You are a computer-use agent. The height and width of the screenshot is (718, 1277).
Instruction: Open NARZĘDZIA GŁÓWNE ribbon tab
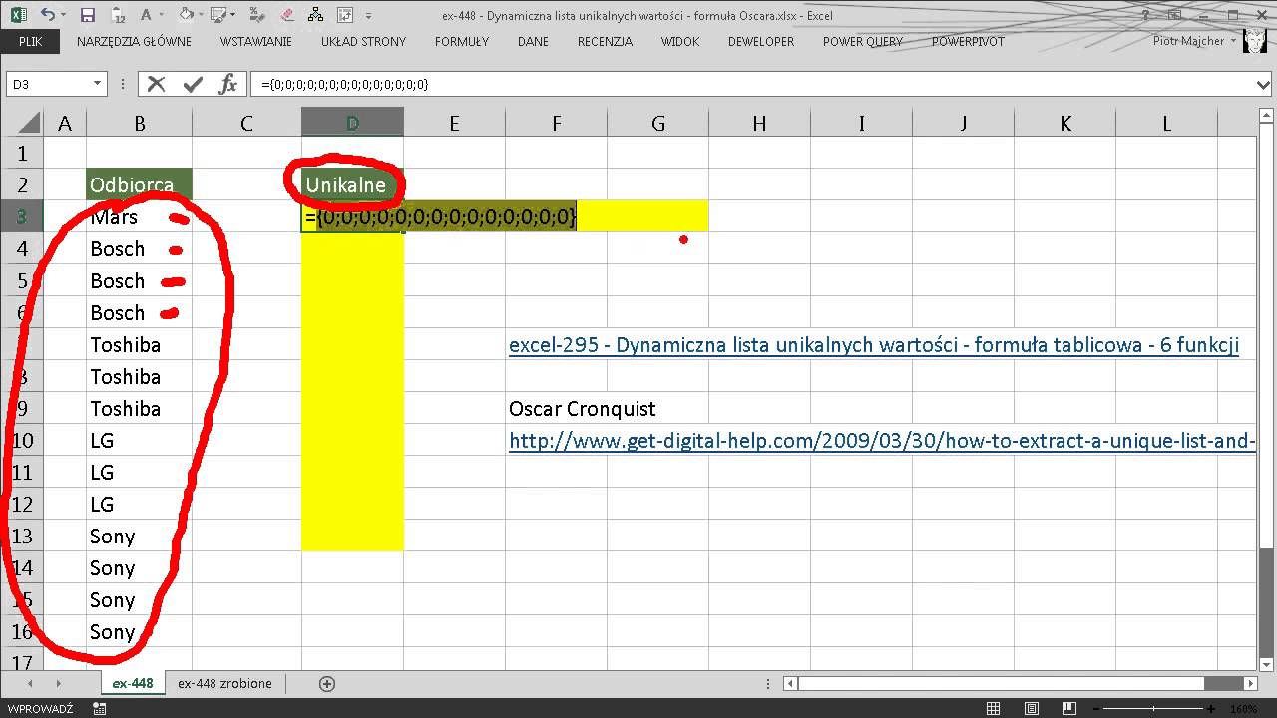[134, 42]
